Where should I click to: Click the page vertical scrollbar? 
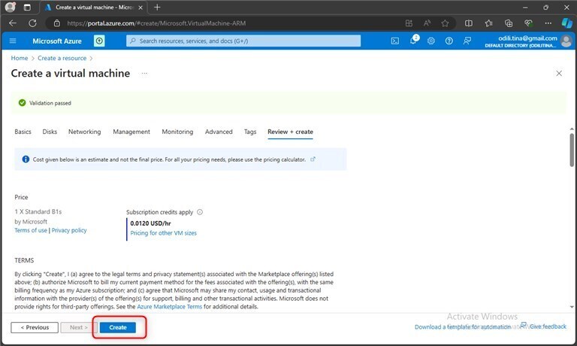(x=572, y=150)
